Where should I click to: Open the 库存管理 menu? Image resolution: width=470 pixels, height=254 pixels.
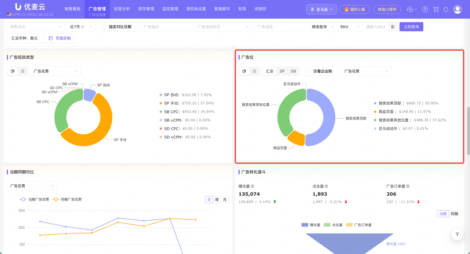click(x=146, y=8)
